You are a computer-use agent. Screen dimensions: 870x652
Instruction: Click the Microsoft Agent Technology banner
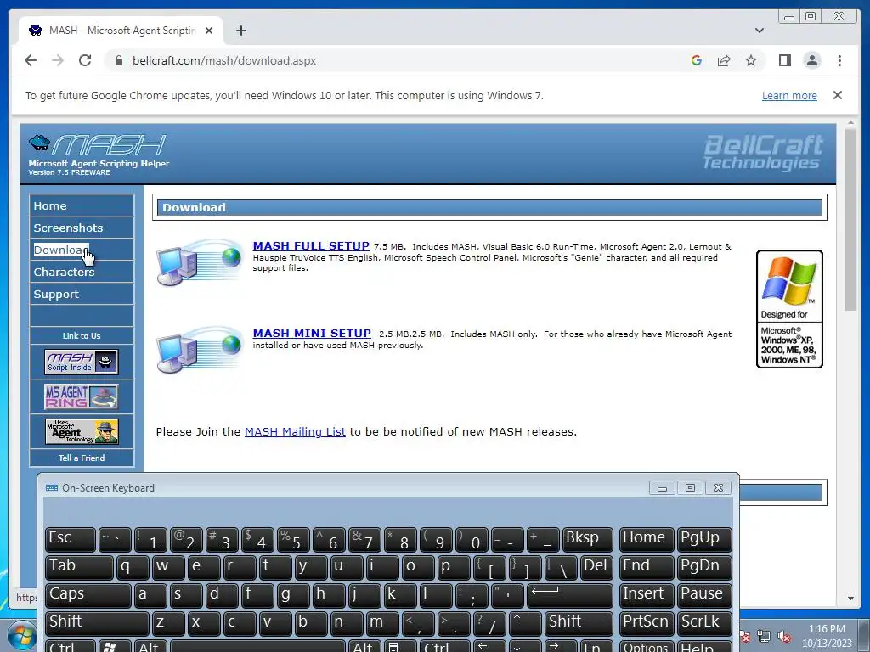pos(82,431)
